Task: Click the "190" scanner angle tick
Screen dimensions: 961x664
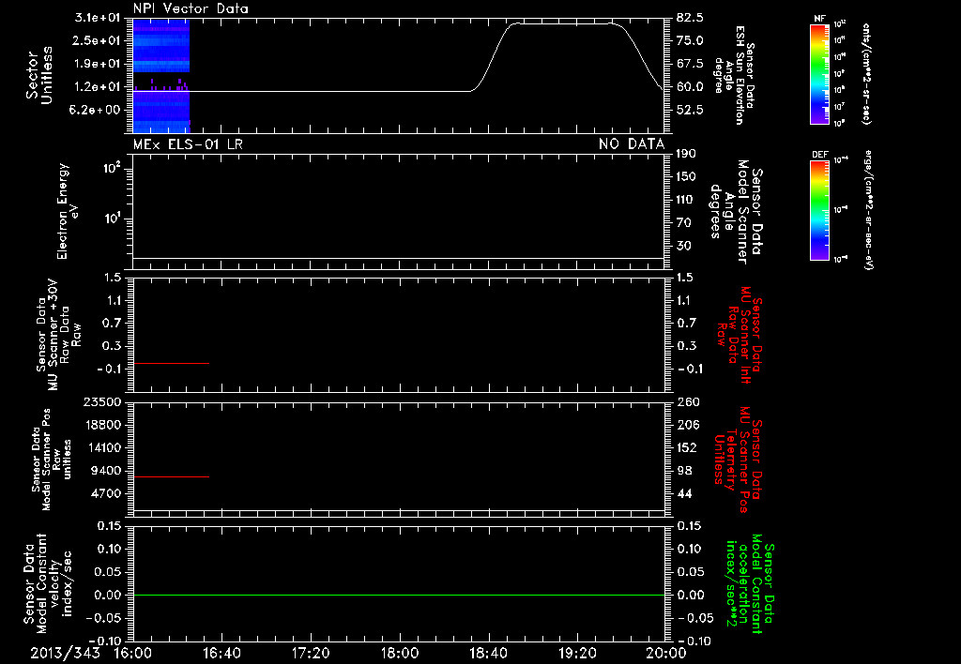Action: pos(686,154)
